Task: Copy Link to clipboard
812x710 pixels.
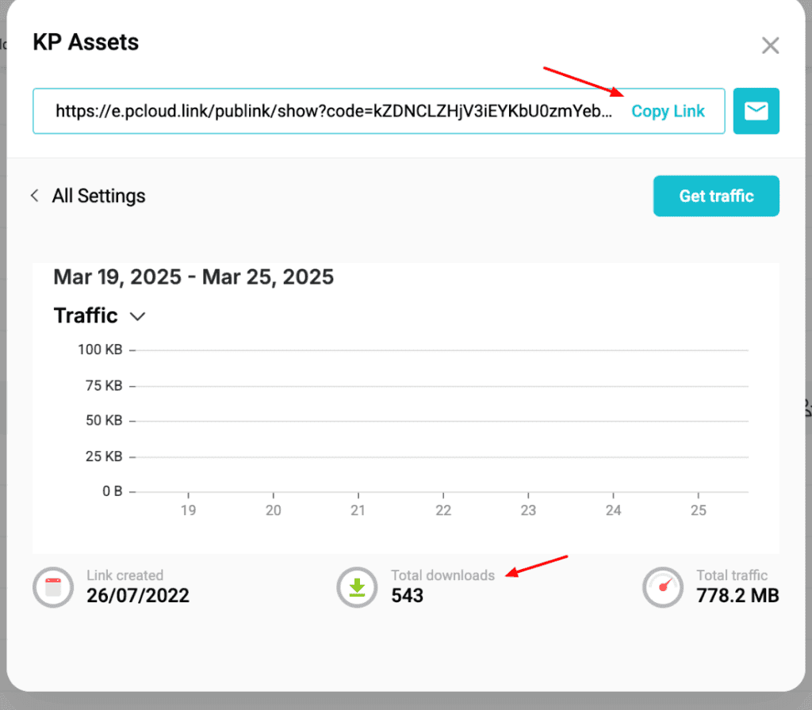Action: [x=668, y=111]
